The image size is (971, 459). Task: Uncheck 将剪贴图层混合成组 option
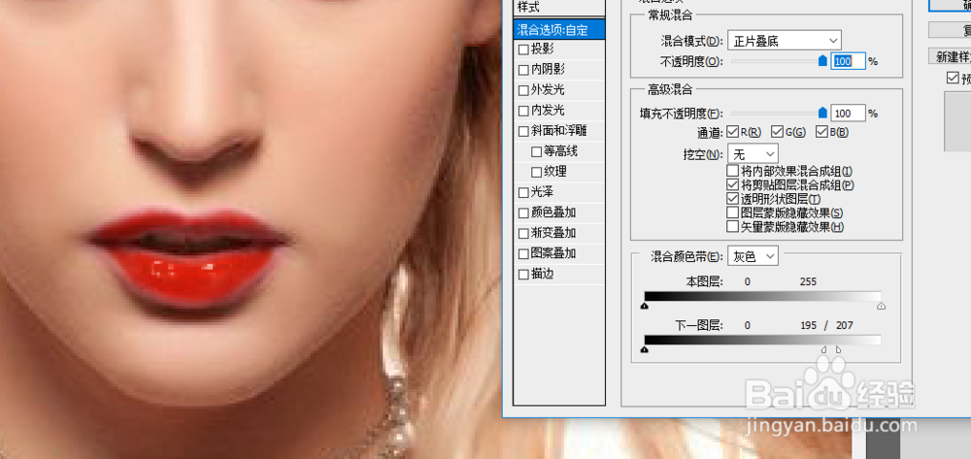click(x=732, y=185)
